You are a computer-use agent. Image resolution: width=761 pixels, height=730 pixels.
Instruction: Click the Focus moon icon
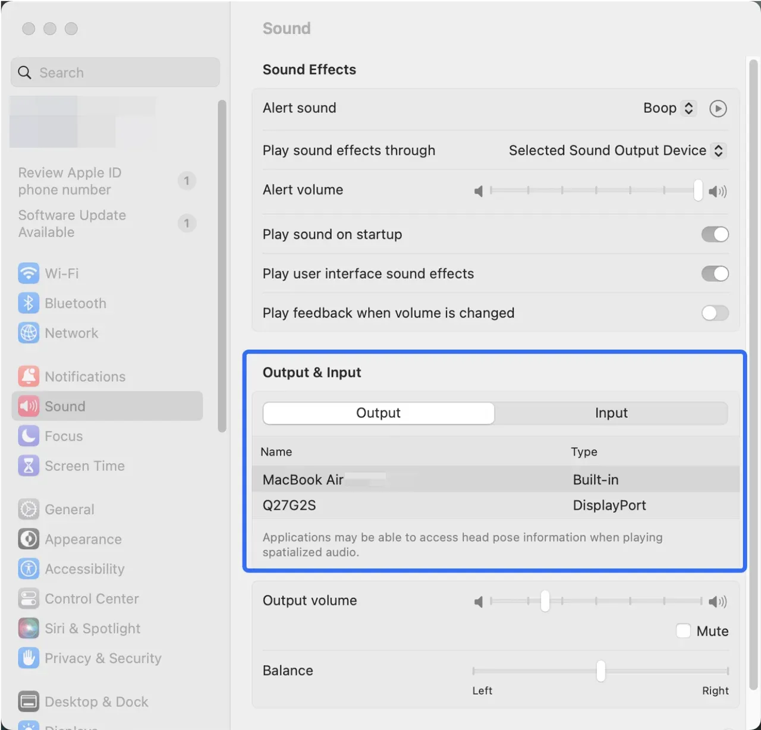coord(29,436)
